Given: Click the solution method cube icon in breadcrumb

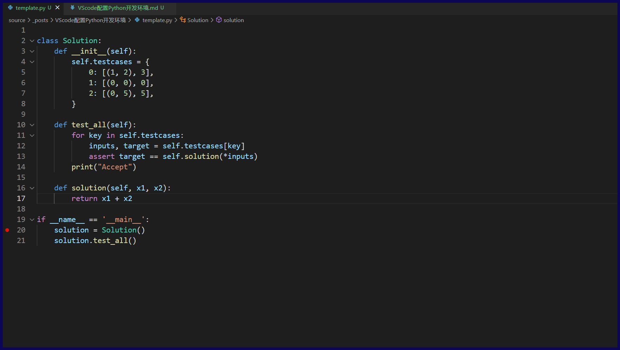Looking at the screenshot, I should tap(219, 20).
